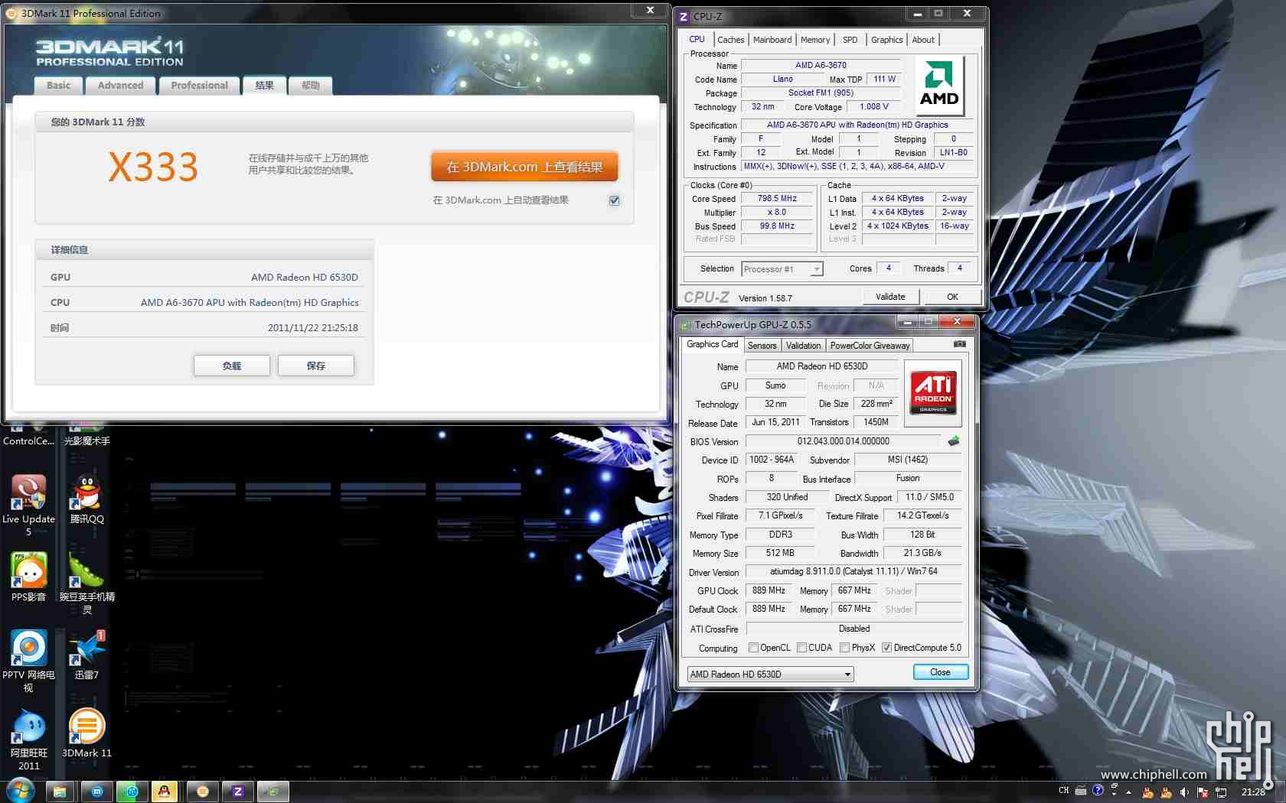Open the About tab in CPU-Z

923,40
